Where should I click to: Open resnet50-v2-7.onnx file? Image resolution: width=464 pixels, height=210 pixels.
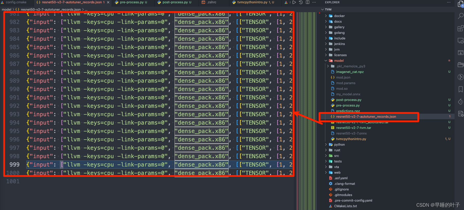pos(351,133)
